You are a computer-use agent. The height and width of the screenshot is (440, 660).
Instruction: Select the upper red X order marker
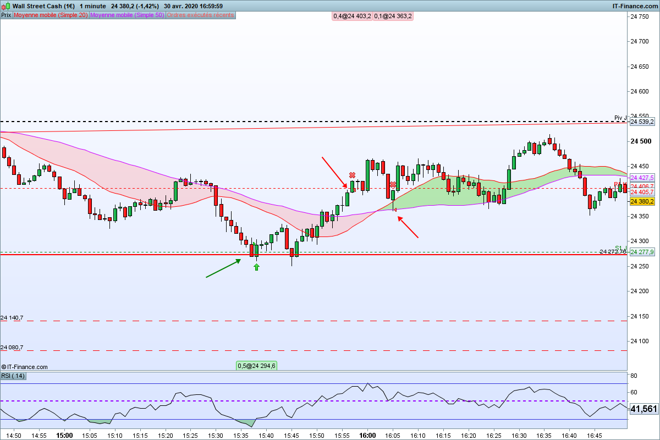(x=352, y=175)
